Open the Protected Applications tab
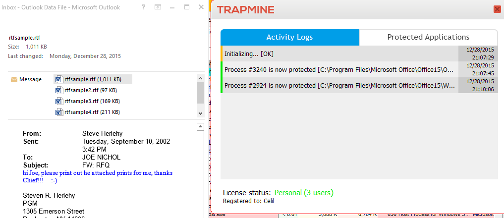The height and width of the screenshot is (218, 504). coord(428,37)
